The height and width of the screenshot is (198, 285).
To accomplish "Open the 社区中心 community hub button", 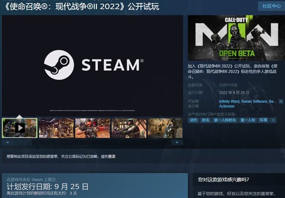I will (x=272, y=6).
